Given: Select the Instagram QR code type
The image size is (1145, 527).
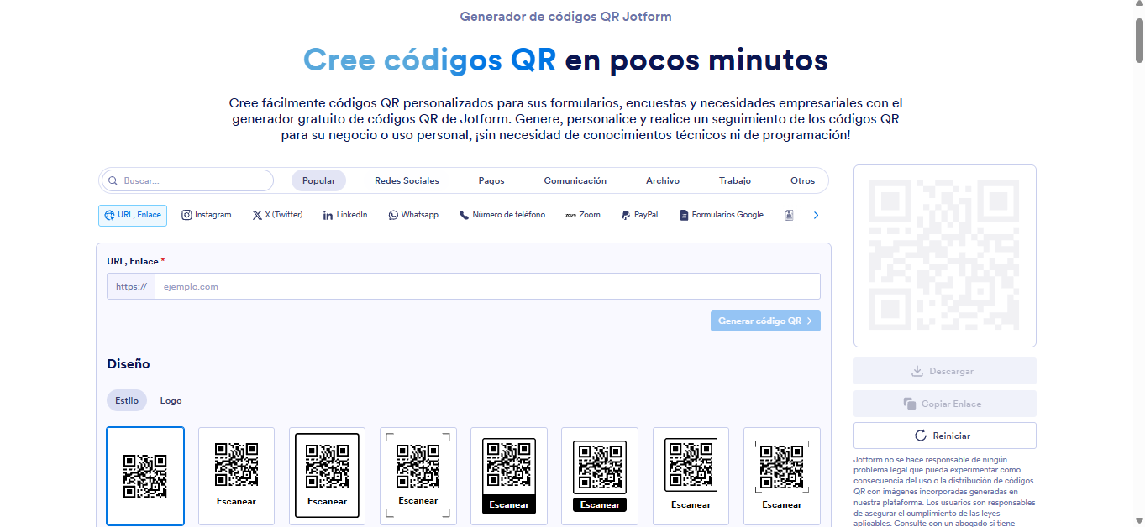Looking at the screenshot, I should coord(207,215).
